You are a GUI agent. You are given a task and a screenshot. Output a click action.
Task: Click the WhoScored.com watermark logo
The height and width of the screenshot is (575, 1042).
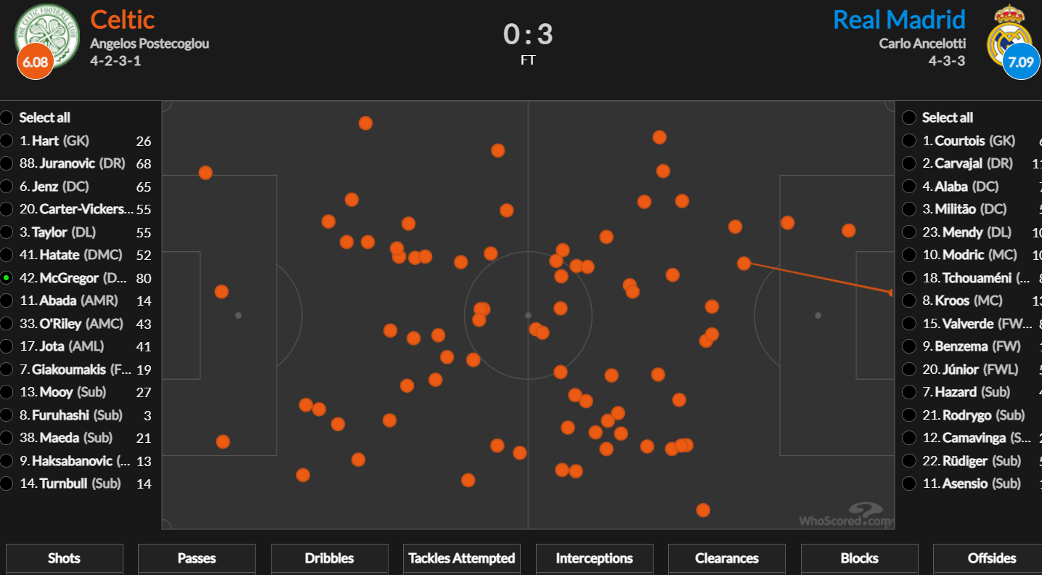(845, 515)
